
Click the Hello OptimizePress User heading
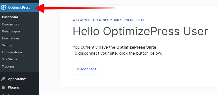pyautogui.click(x=140, y=31)
